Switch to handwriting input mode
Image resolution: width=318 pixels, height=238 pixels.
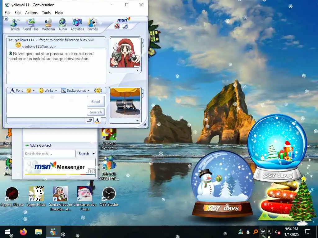[x=89, y=120]
